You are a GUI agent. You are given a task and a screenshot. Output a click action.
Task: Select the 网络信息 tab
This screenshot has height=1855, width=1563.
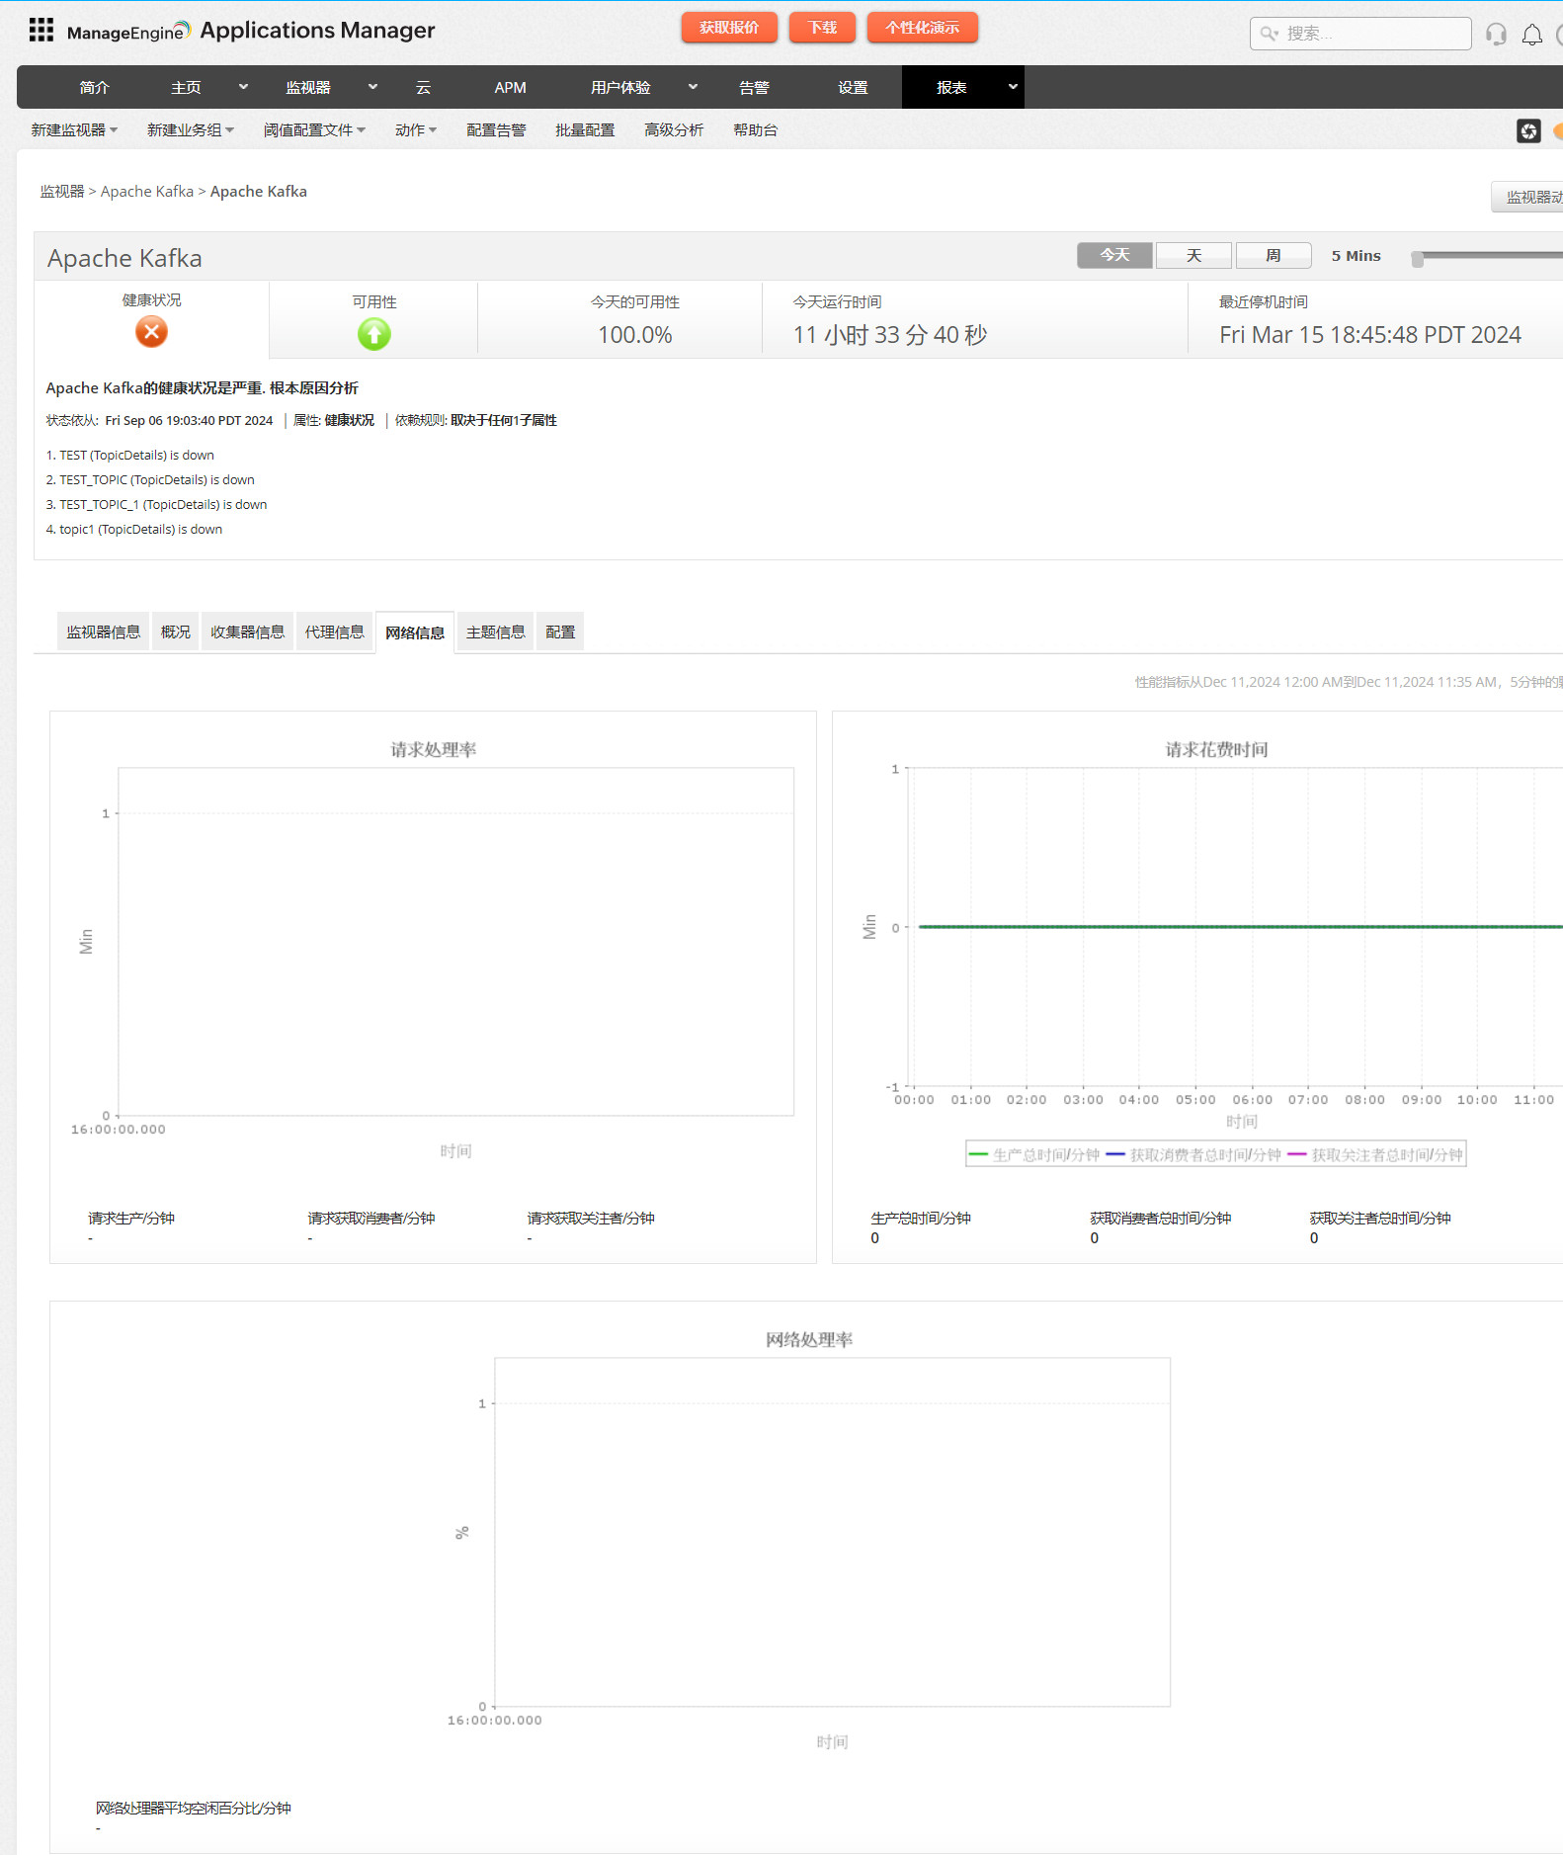click(x=415, y=633)
